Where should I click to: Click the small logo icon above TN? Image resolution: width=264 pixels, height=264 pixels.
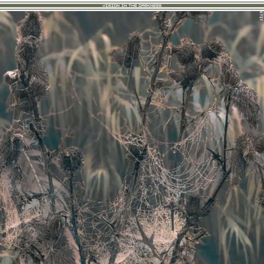pos(261,12)
